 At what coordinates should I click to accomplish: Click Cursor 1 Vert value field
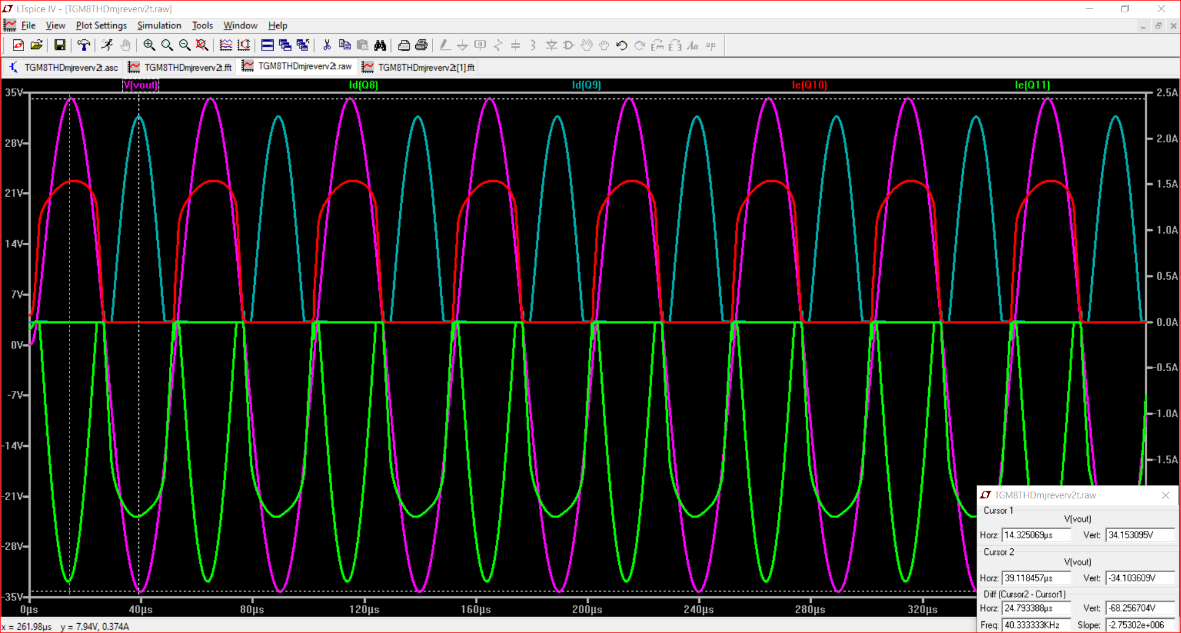point(1140,535)
